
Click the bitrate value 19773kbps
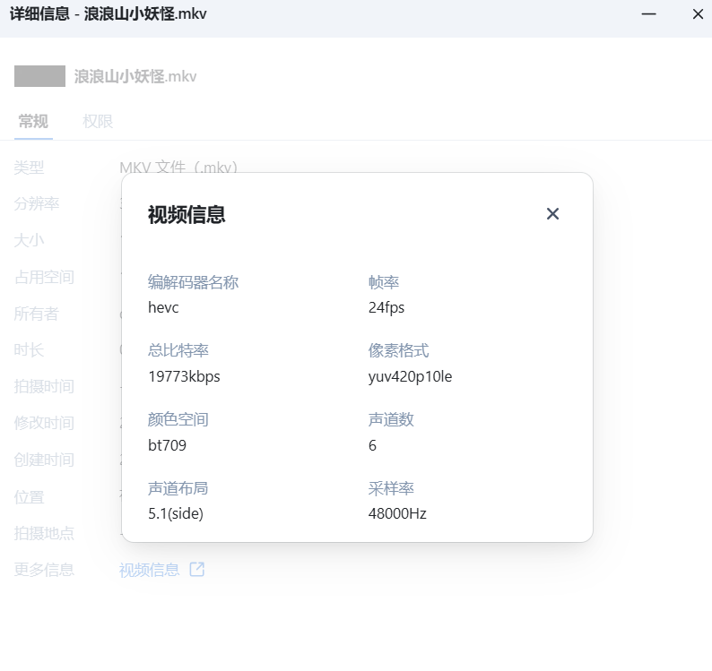(184, 376)
